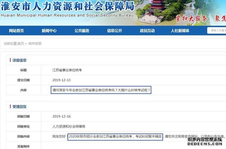Click the 提交日期 row label

24,80
